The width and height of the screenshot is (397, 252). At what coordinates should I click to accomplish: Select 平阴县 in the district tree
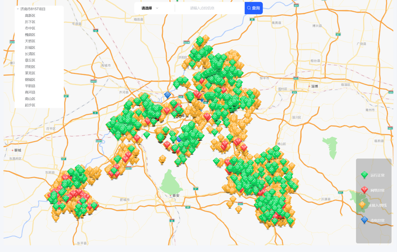click(x=30, y=86)
